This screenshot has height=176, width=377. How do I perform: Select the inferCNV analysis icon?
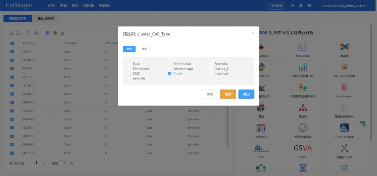click(x=261, y=128)
